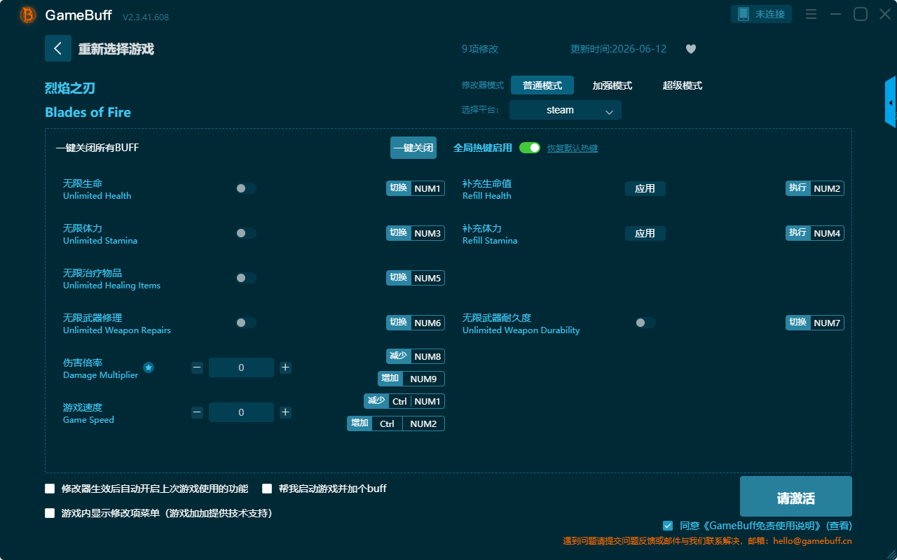This screenshot has height=560, width=897.
Task: Click 应用 for Refill Health
Action: pos(645,188)
